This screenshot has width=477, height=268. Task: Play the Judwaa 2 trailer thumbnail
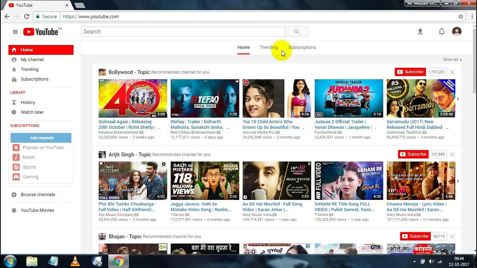[349, 98]
